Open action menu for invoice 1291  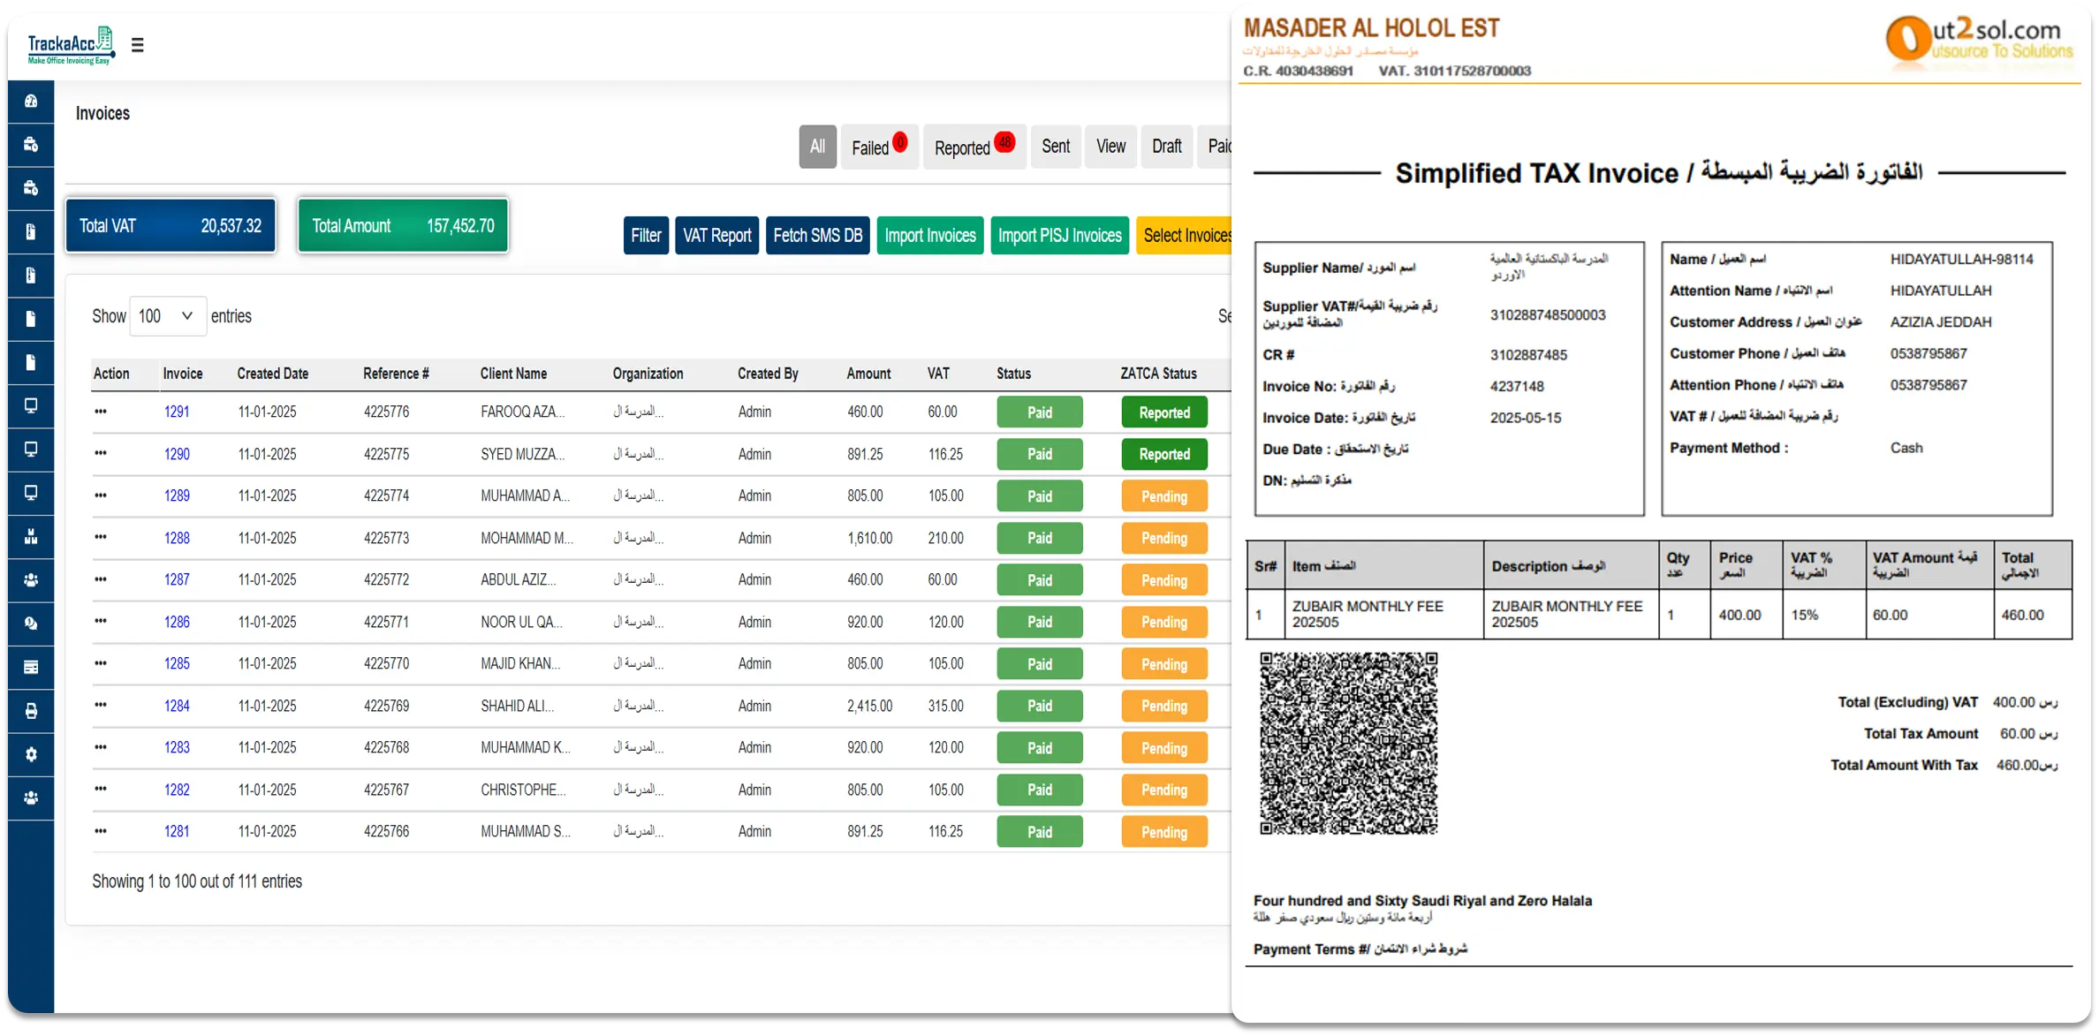pyautogui.click(x=101, y=412)
